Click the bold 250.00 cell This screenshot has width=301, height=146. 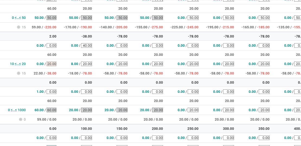[193, 129]
